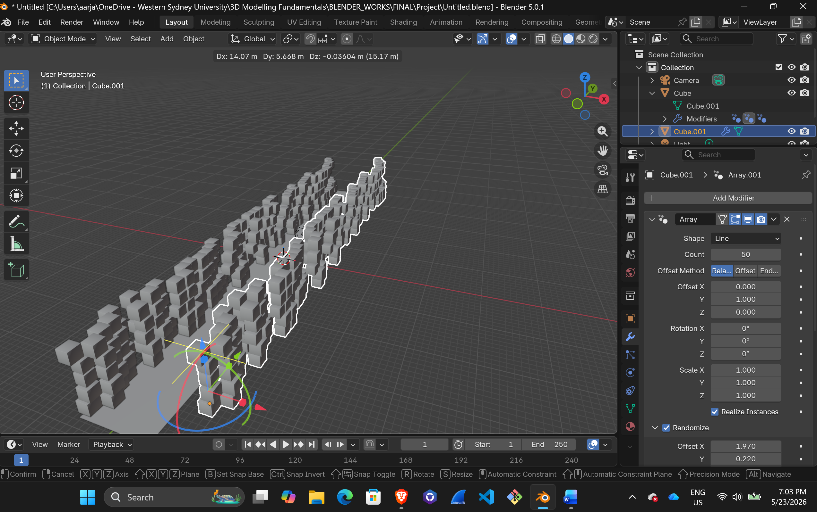Open Word from the taskbar
Viewport: 817px width, 512px height.
tap(571, 497)
